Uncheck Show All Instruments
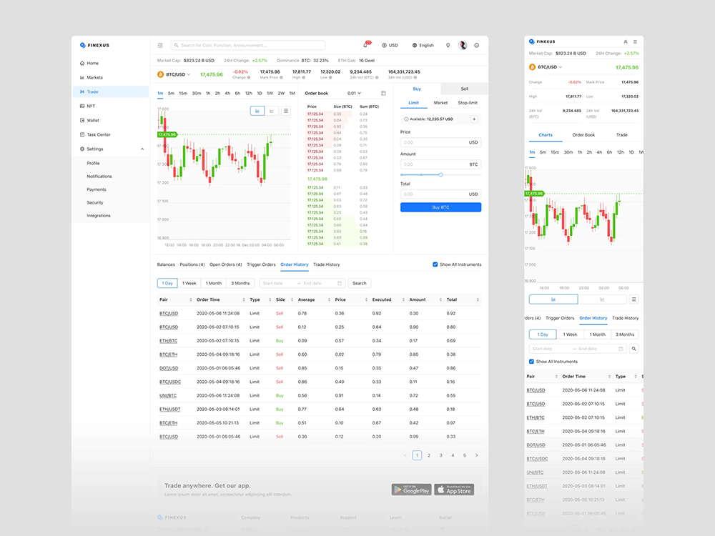The image size is (715, 536). click(436, 264)
